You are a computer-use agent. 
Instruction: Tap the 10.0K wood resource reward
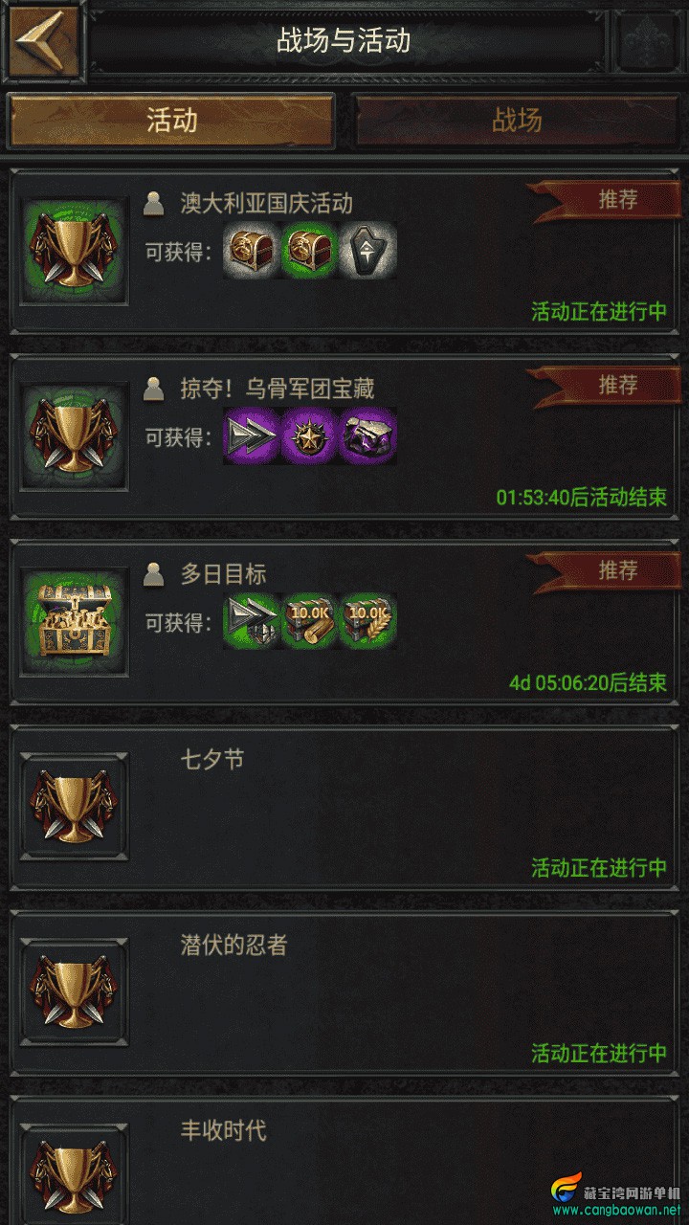pos(310,621)
